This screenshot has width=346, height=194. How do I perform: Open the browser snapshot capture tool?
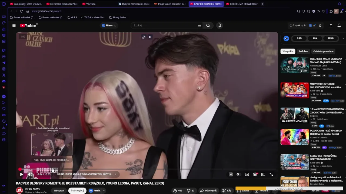[x=309, y=11]
